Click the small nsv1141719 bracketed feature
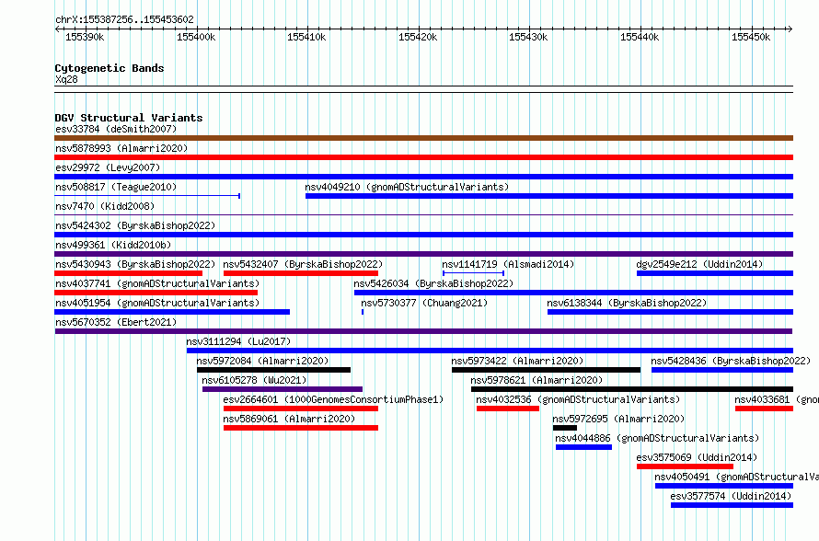This screenshot has width=819, height=541. coord(473,273)
